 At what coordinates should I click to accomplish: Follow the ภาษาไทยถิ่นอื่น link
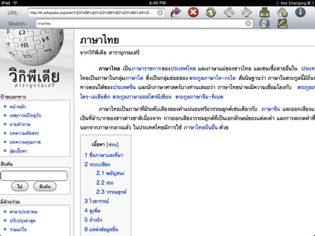pyautogui.click(x=201, y=127)
